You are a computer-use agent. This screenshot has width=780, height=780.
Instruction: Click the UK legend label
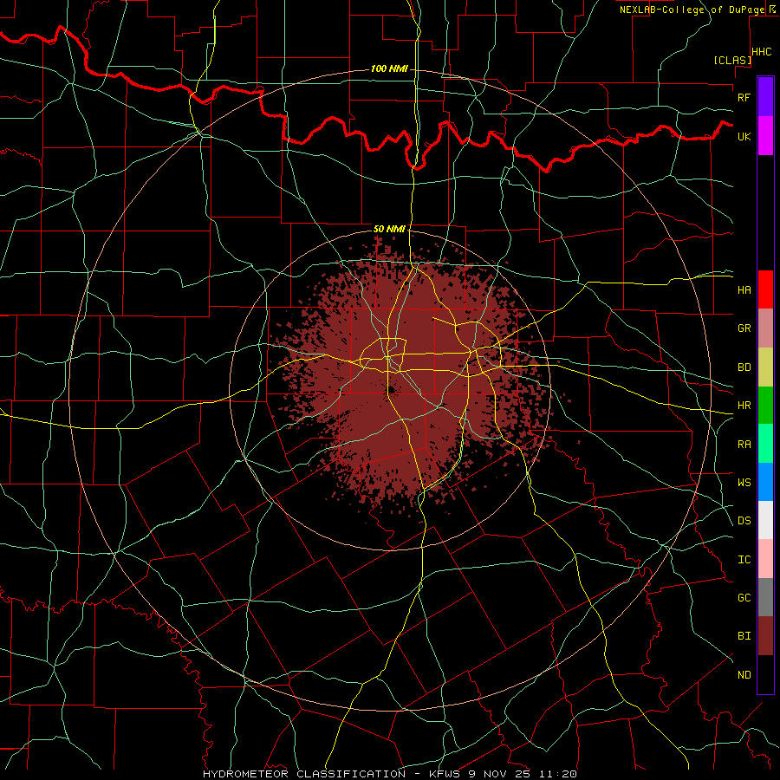(x=744, y=136)
